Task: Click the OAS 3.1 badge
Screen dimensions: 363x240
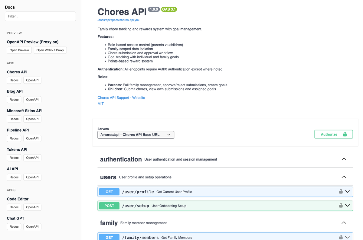Action: click(169, 9)
